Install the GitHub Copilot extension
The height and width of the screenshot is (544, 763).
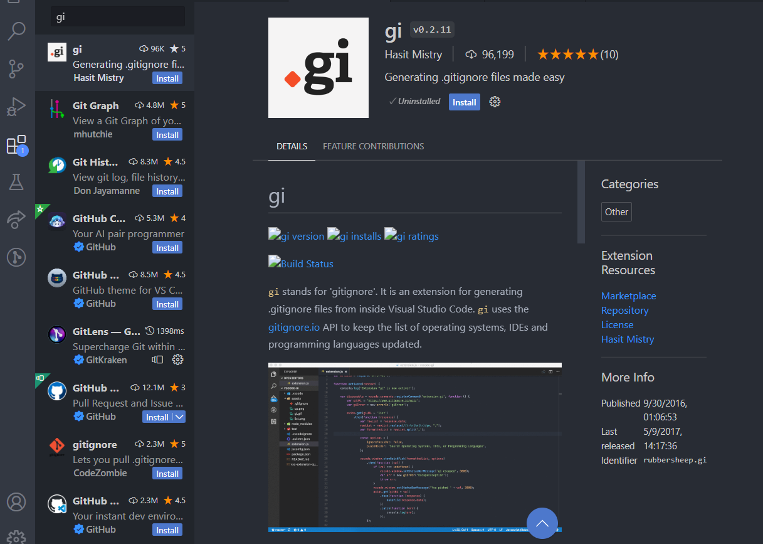(167, 248)
